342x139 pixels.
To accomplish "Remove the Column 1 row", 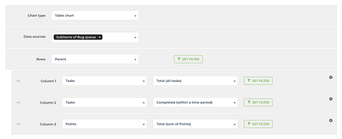I will tap(331, 77).
